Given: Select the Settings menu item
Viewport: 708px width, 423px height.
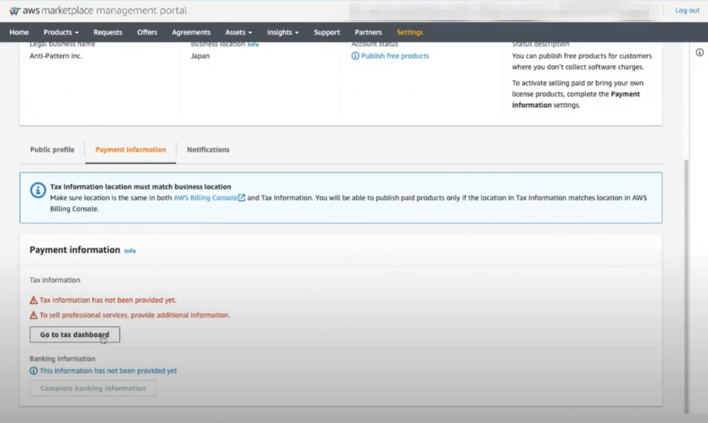Looking at the screenshot, I should pos(409,32).
